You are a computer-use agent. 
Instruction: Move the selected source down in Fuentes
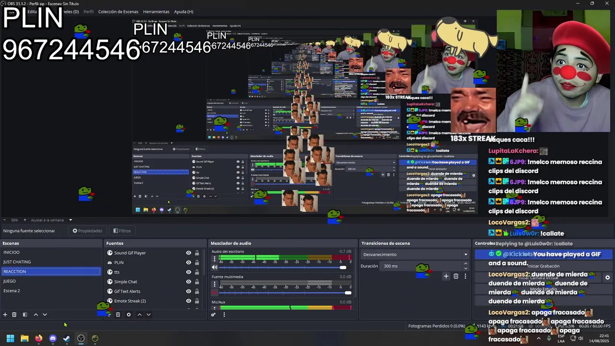coord(148,315)
